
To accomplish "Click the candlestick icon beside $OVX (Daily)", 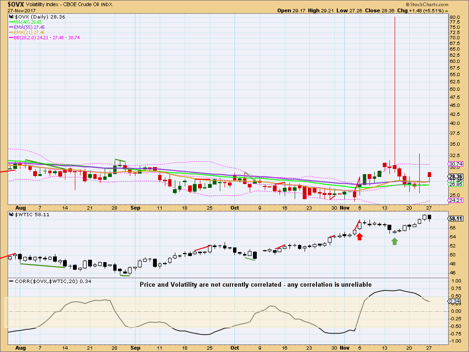I will tap(11, 17).
